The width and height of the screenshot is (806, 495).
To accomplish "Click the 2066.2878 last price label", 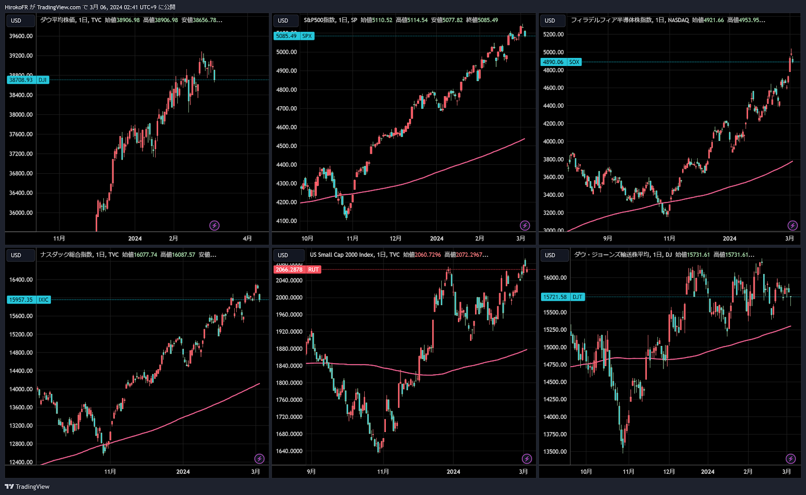I will [290, 270].
